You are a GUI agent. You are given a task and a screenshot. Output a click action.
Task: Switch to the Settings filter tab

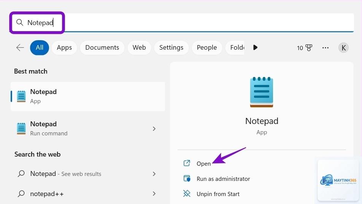click(171, 48)
